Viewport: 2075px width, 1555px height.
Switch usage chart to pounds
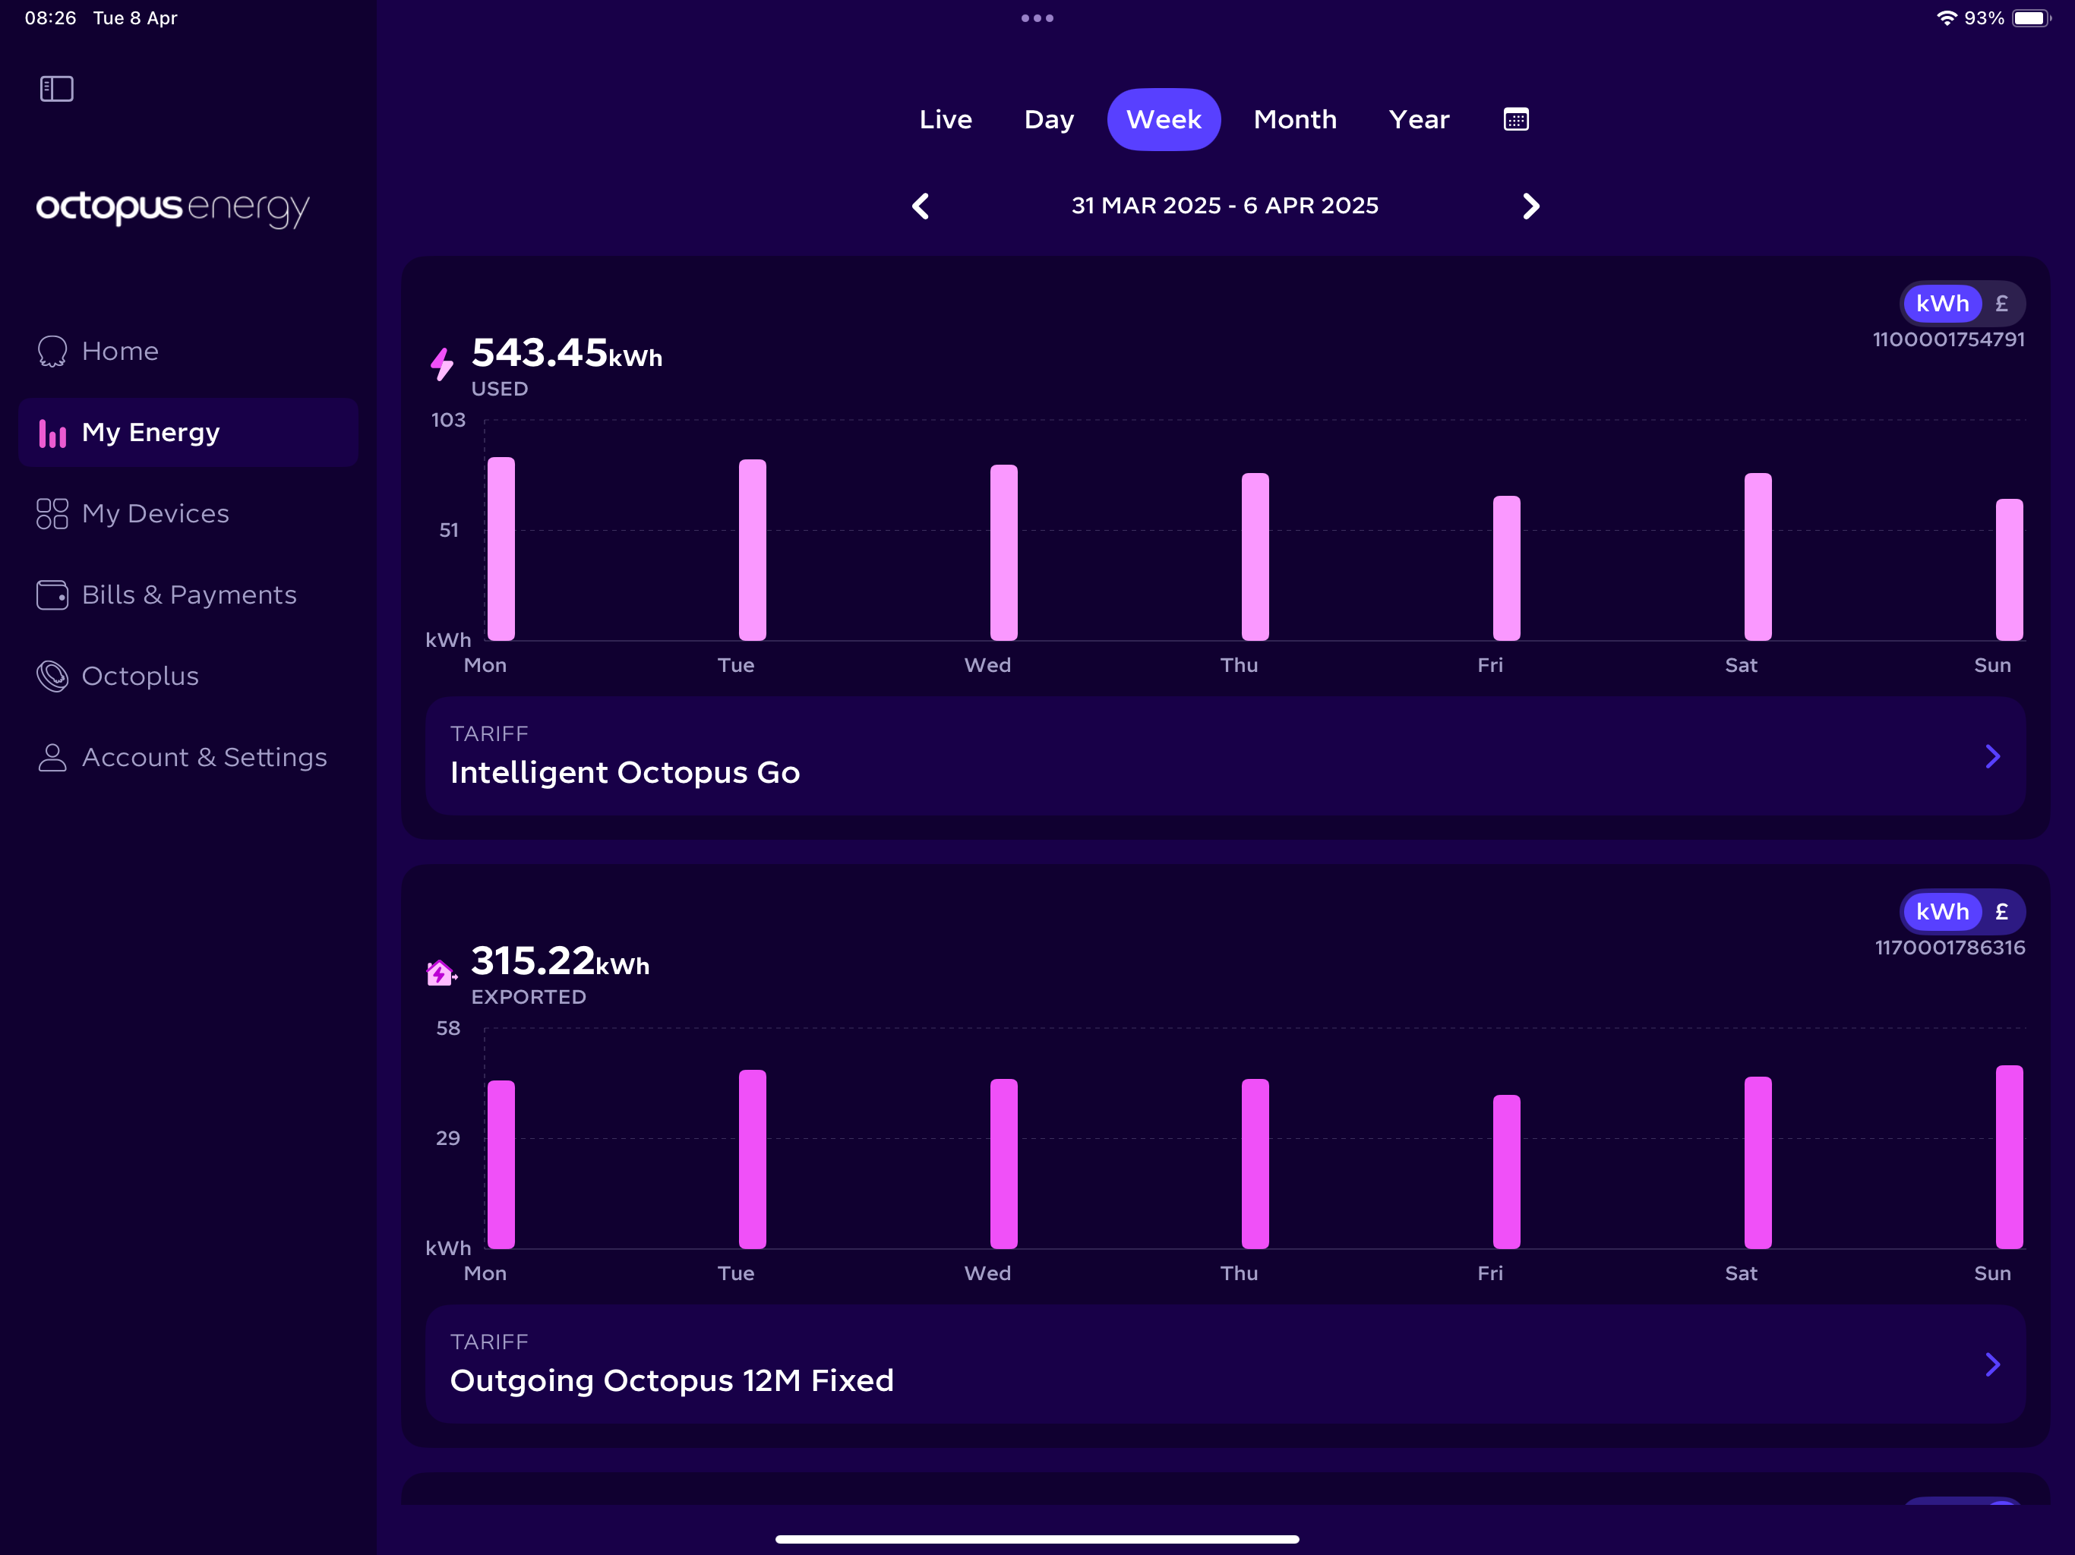coord(2002,304)
